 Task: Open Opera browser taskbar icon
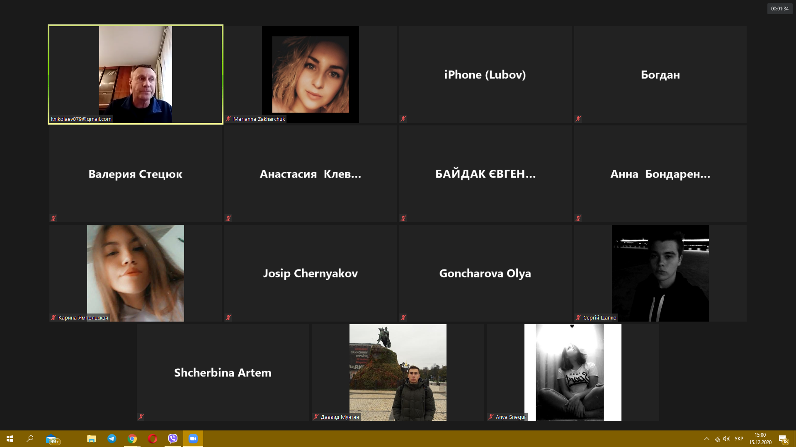pos(153,439)
